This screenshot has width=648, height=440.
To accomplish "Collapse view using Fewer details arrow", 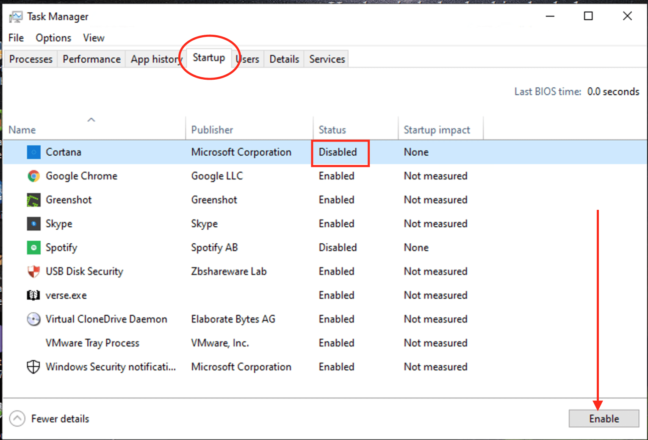I will 17,419.
